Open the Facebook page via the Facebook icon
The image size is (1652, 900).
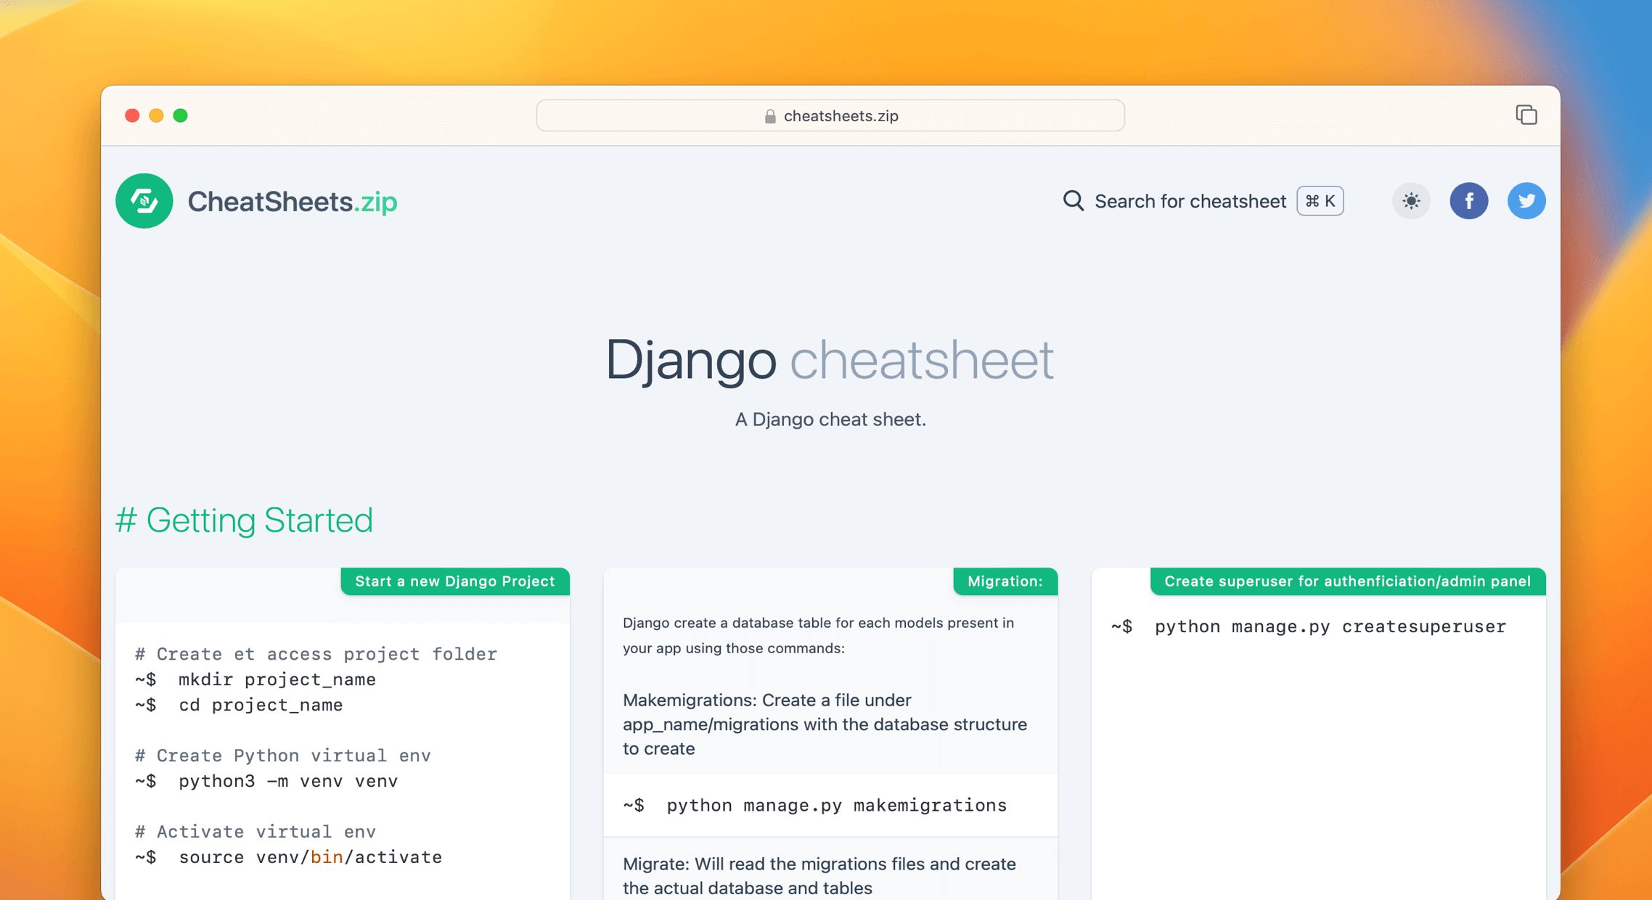click(x=1469, y=201)
